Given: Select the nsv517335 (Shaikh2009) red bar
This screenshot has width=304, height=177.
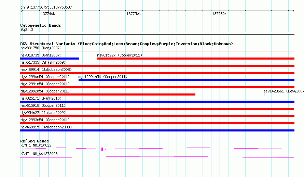Looking at the screenshot, I should coord(157,66).
